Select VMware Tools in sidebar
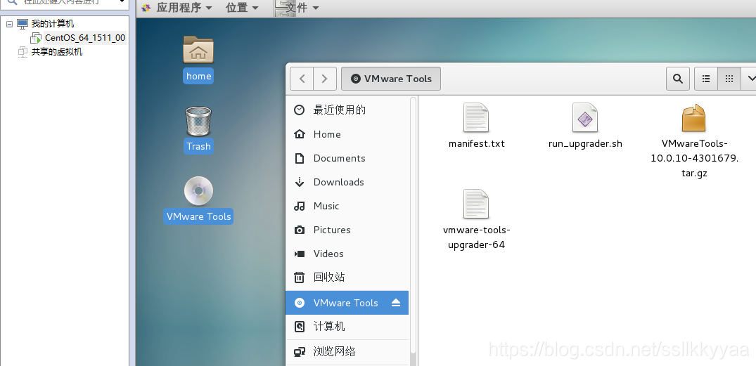756x366 pixels. coord(347,303)
